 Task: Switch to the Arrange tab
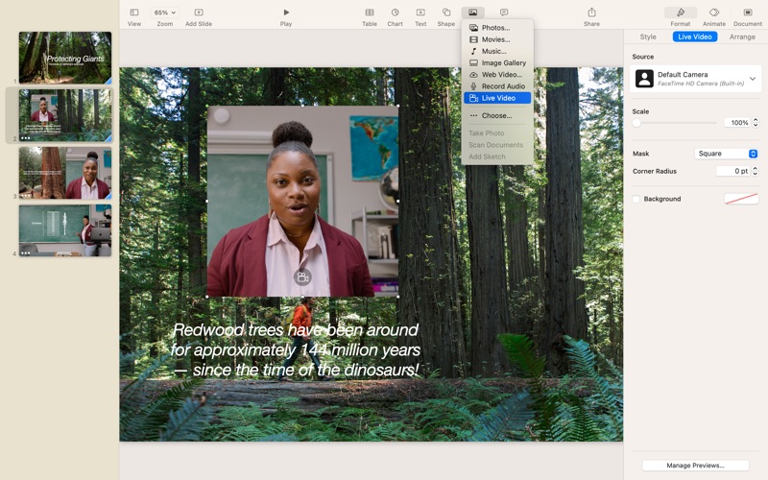tap(742, 36)
